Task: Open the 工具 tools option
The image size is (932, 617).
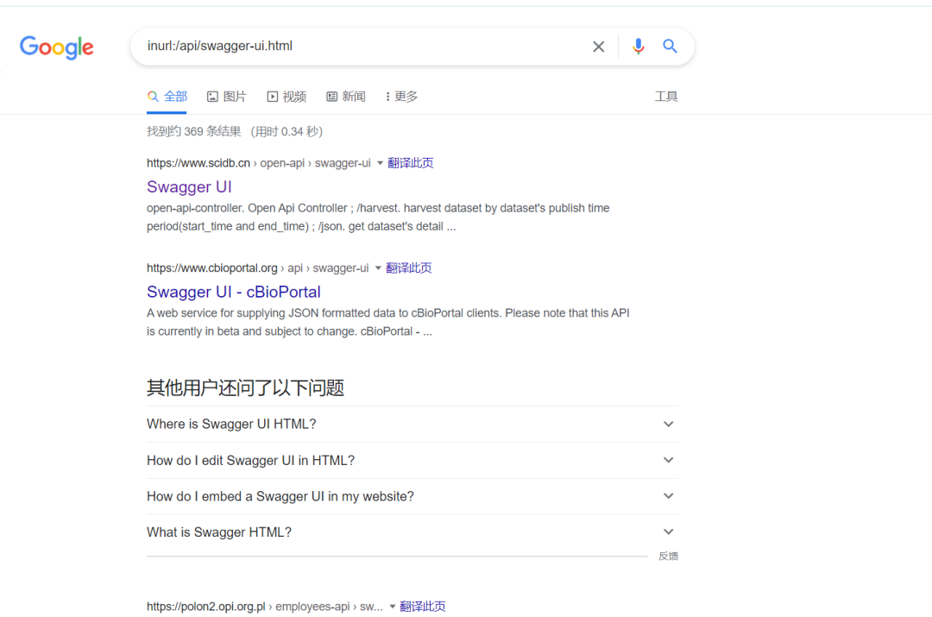Action: 665,97
